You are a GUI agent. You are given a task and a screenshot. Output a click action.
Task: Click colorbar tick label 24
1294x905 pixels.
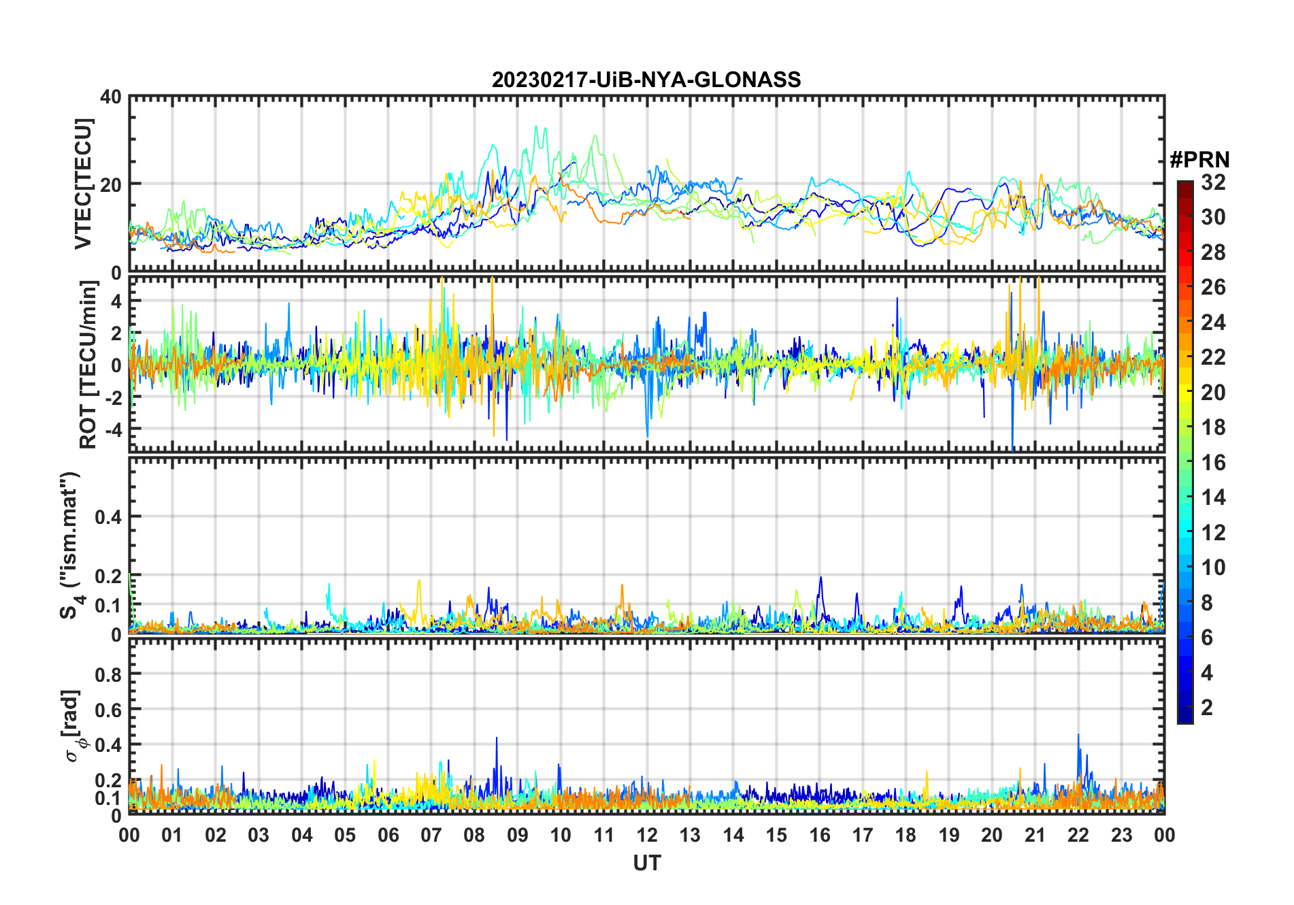tap(1214, 323)
